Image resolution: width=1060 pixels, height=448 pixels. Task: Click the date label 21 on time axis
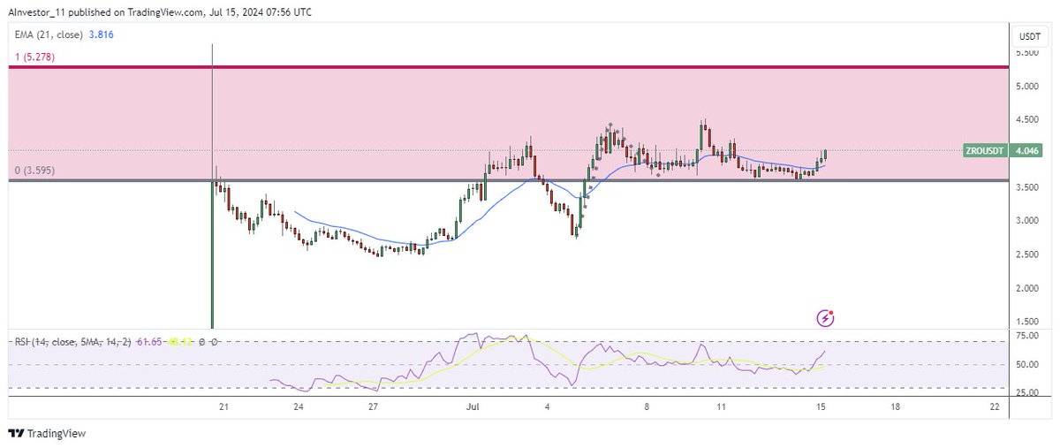tap(223, 407)
